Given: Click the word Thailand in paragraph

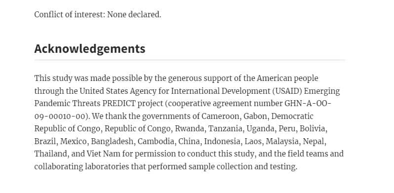Looking at the screenshot, I should (x=50, y=154).
